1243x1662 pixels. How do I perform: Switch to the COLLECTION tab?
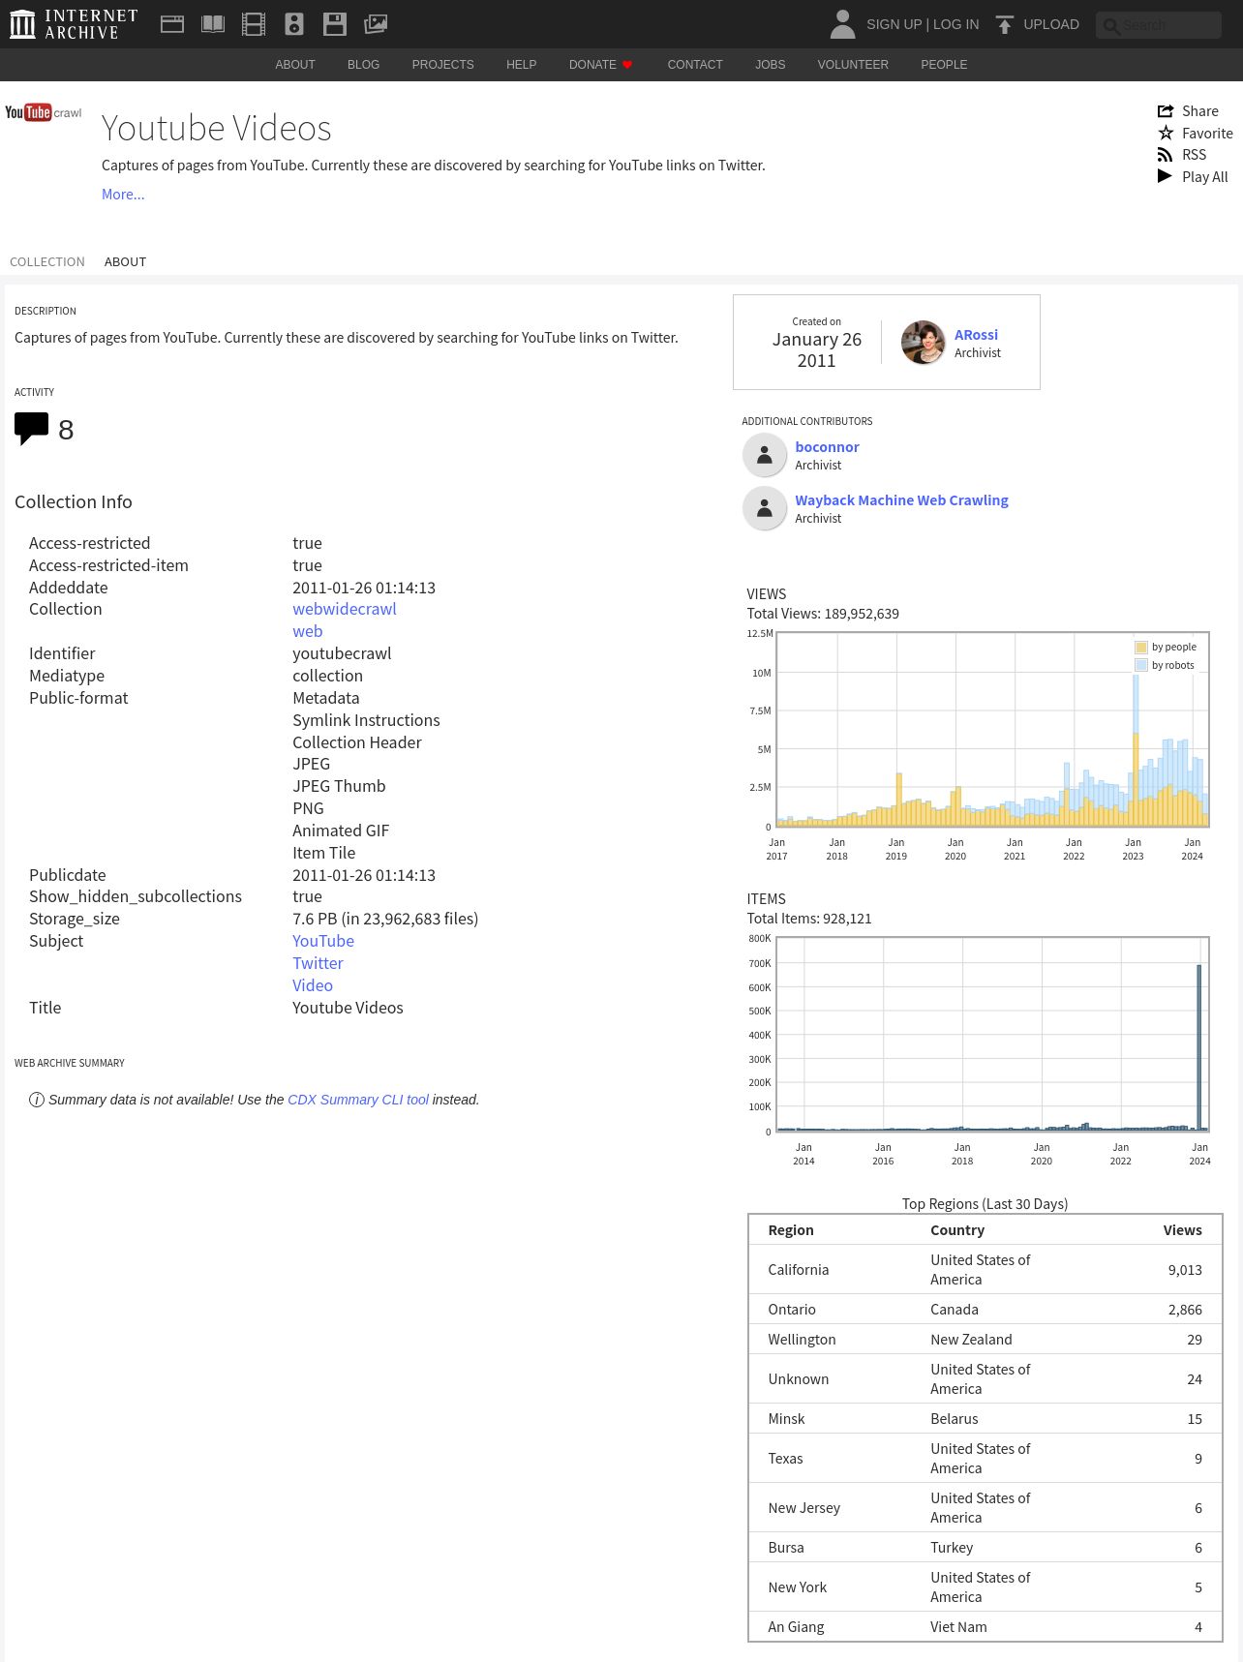tap(47, 262)
